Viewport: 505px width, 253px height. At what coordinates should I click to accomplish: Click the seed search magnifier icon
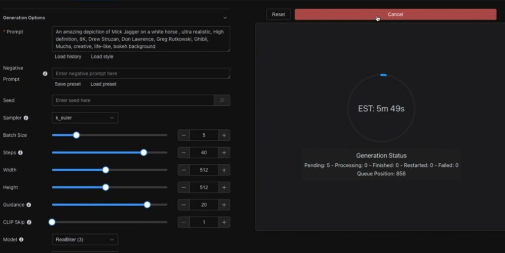pos(222,100)
